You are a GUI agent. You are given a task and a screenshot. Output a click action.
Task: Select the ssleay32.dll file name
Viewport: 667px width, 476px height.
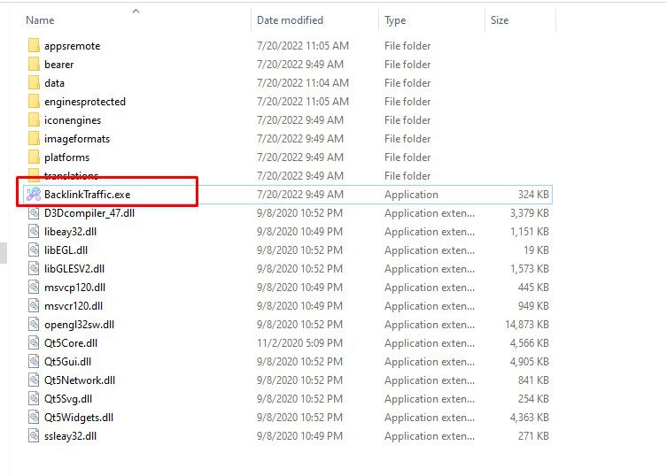[71, 436]
